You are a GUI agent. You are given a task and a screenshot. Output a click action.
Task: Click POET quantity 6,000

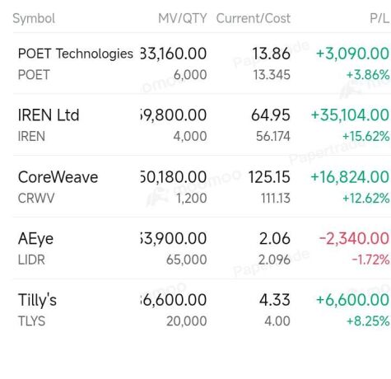pos(190,75)
